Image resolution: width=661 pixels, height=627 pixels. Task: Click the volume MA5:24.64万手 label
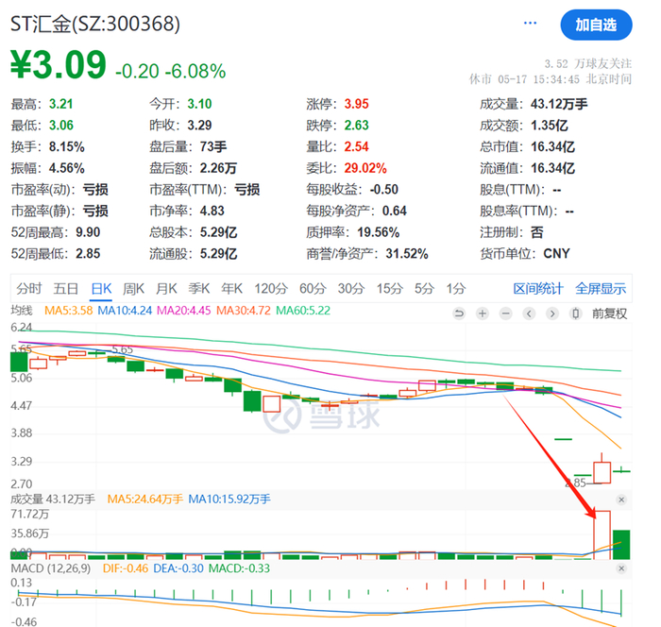(x=145, y=500)
